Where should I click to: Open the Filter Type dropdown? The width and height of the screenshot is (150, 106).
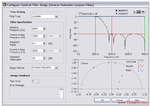pyautogui.click(x=56, y=16)
